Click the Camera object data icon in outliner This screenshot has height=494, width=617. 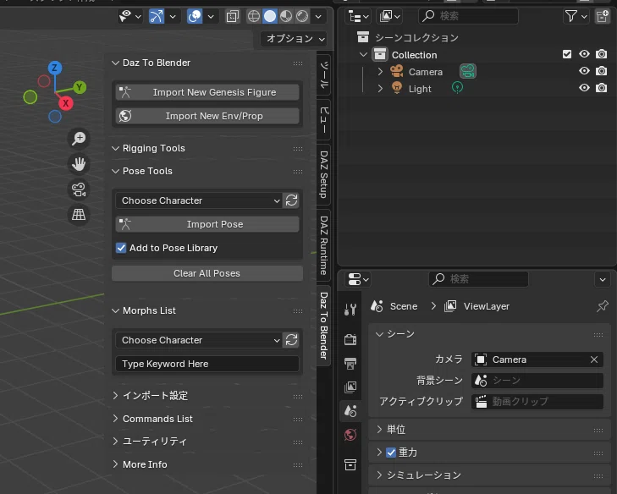[x=468, y=71]
